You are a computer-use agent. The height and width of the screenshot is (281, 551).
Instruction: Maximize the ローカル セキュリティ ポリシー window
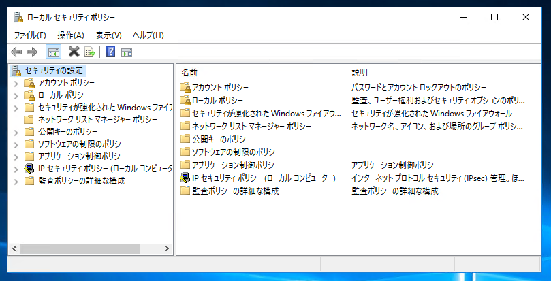point(494,17)
